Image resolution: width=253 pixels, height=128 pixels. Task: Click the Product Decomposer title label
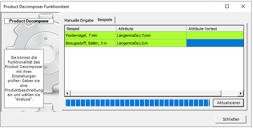coord(29,21)
